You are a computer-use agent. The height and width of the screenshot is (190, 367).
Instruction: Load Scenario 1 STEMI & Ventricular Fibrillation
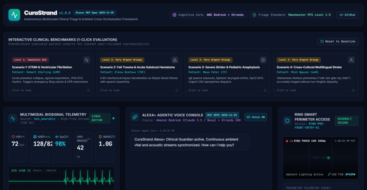[51, 74]
